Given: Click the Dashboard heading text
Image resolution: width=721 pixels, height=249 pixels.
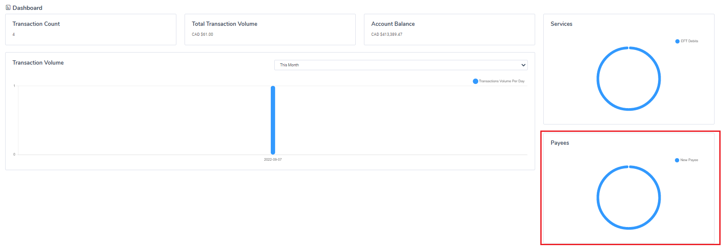Looking at the screenshot, I should pos(28,8).
